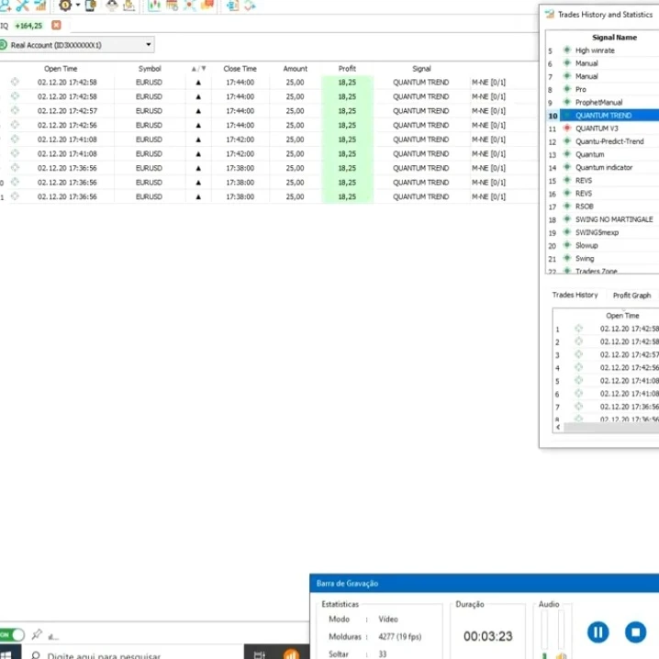Click the orange bar chart toolbar icon
This screenshot has height=659, width=659.
coord(39,6)
